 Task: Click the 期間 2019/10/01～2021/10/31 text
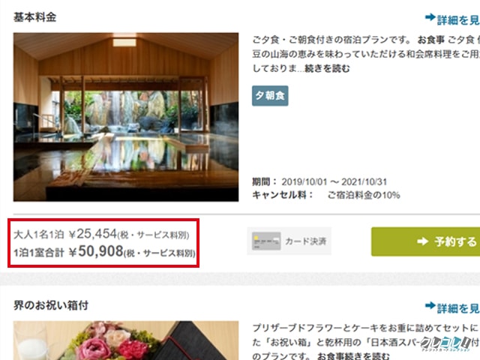click(319, 181)
